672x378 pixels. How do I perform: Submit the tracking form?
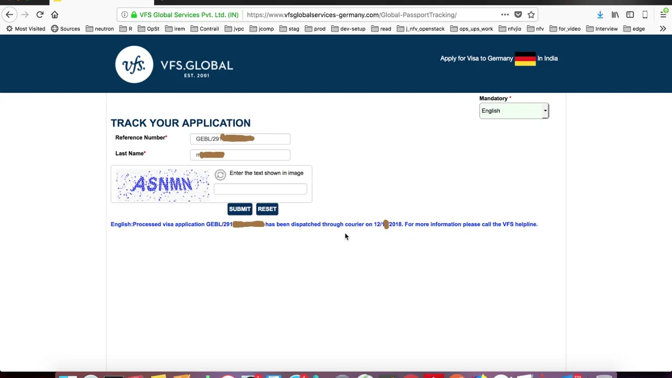pos(240,209)
